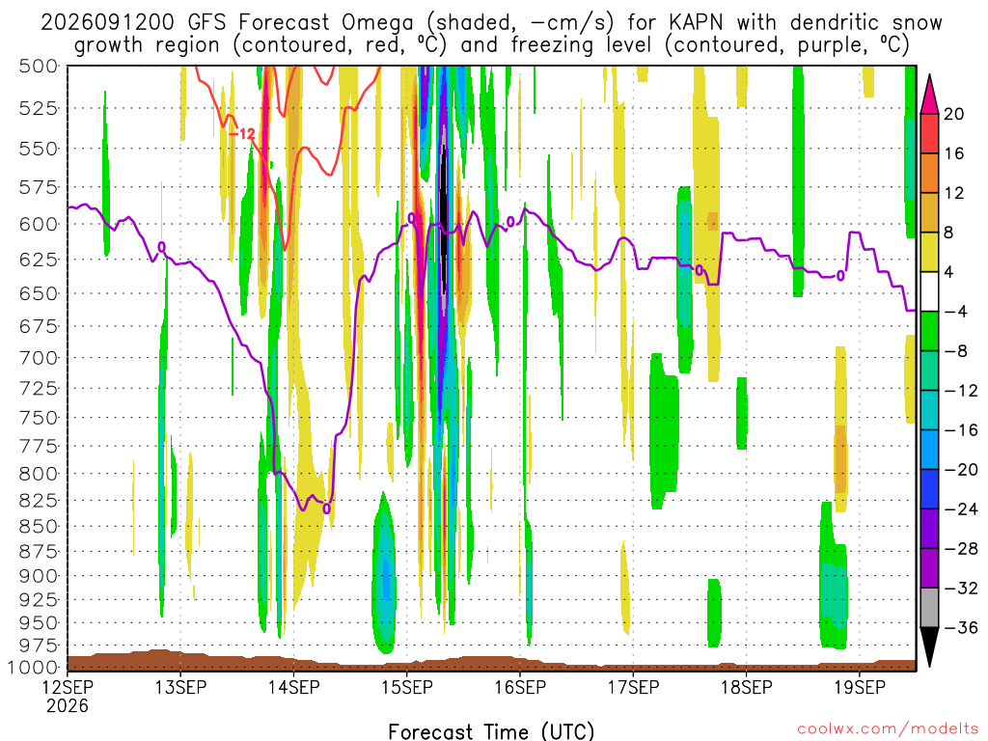Click the red color bar segment below 20
The width and height of the screenshot is (988, 741).
tap(929, 133)
